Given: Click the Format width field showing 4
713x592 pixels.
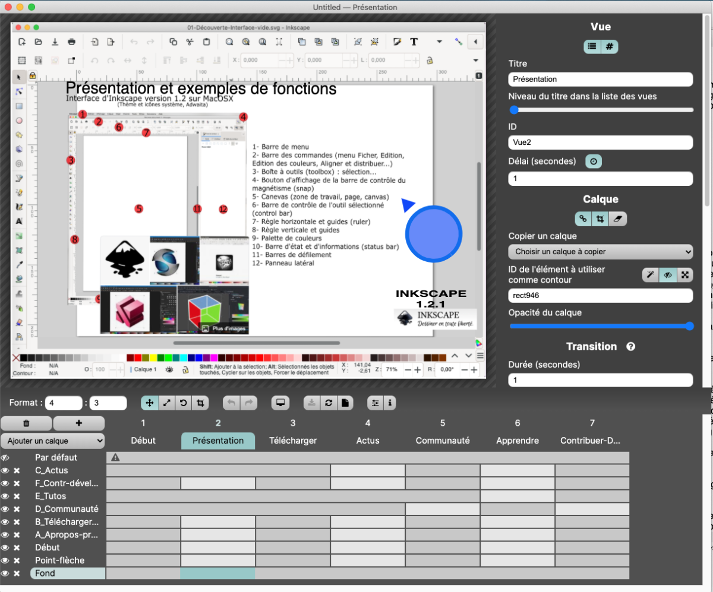Looking at the screenshot, I should pyautogui.click(x=64, y=403).
